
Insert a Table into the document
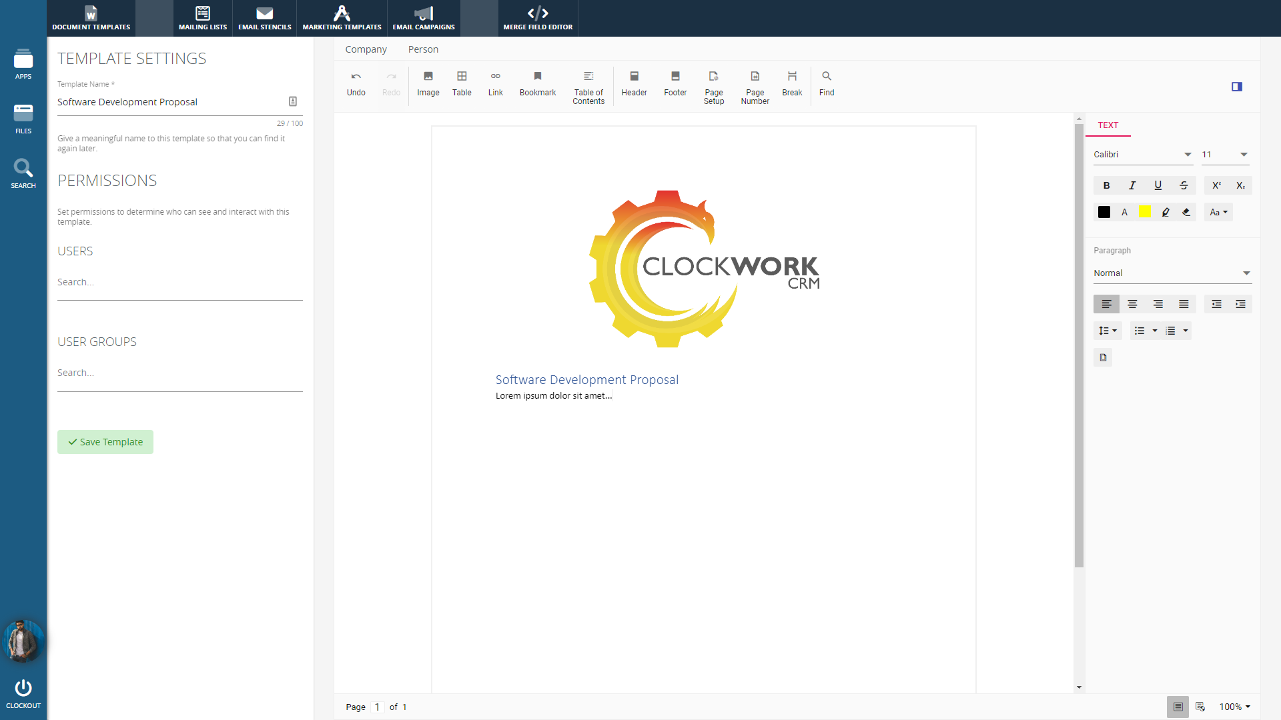tap(462, 83)
